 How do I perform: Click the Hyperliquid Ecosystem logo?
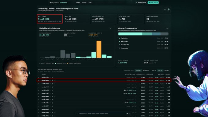58,3
